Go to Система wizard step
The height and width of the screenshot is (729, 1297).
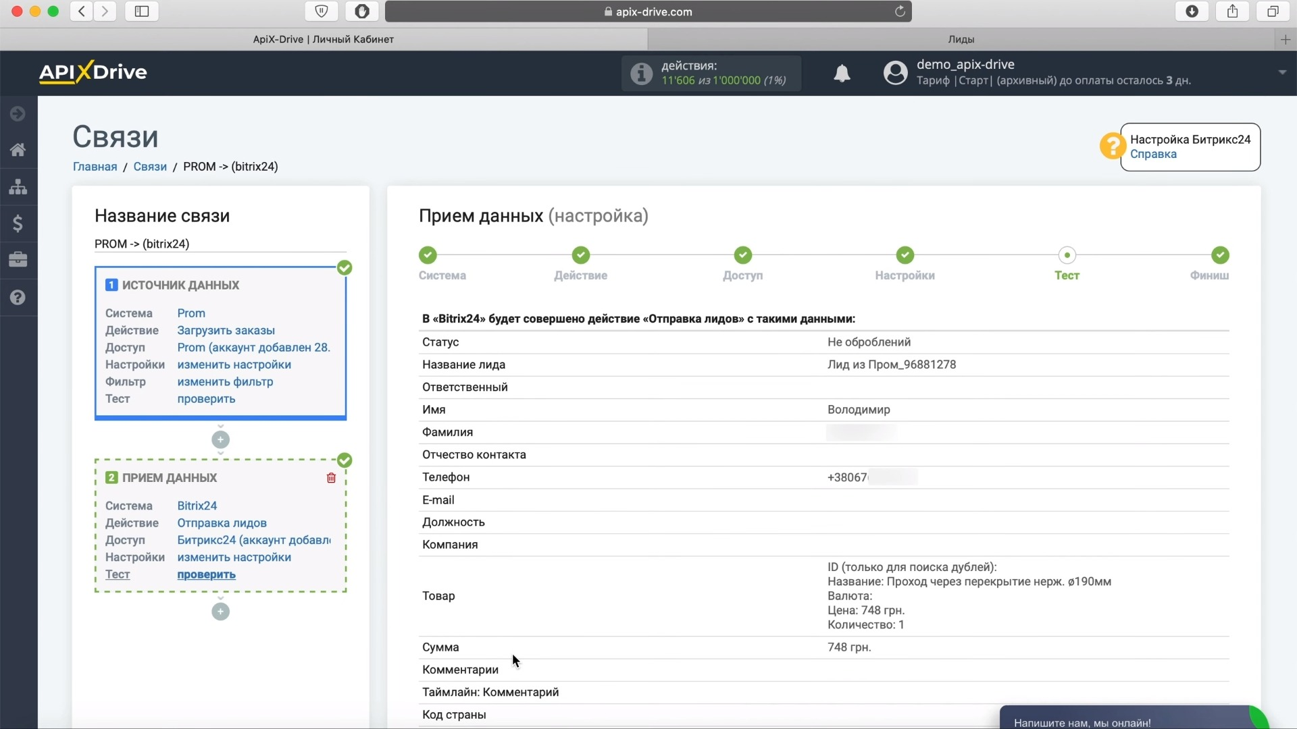(428, 255)
